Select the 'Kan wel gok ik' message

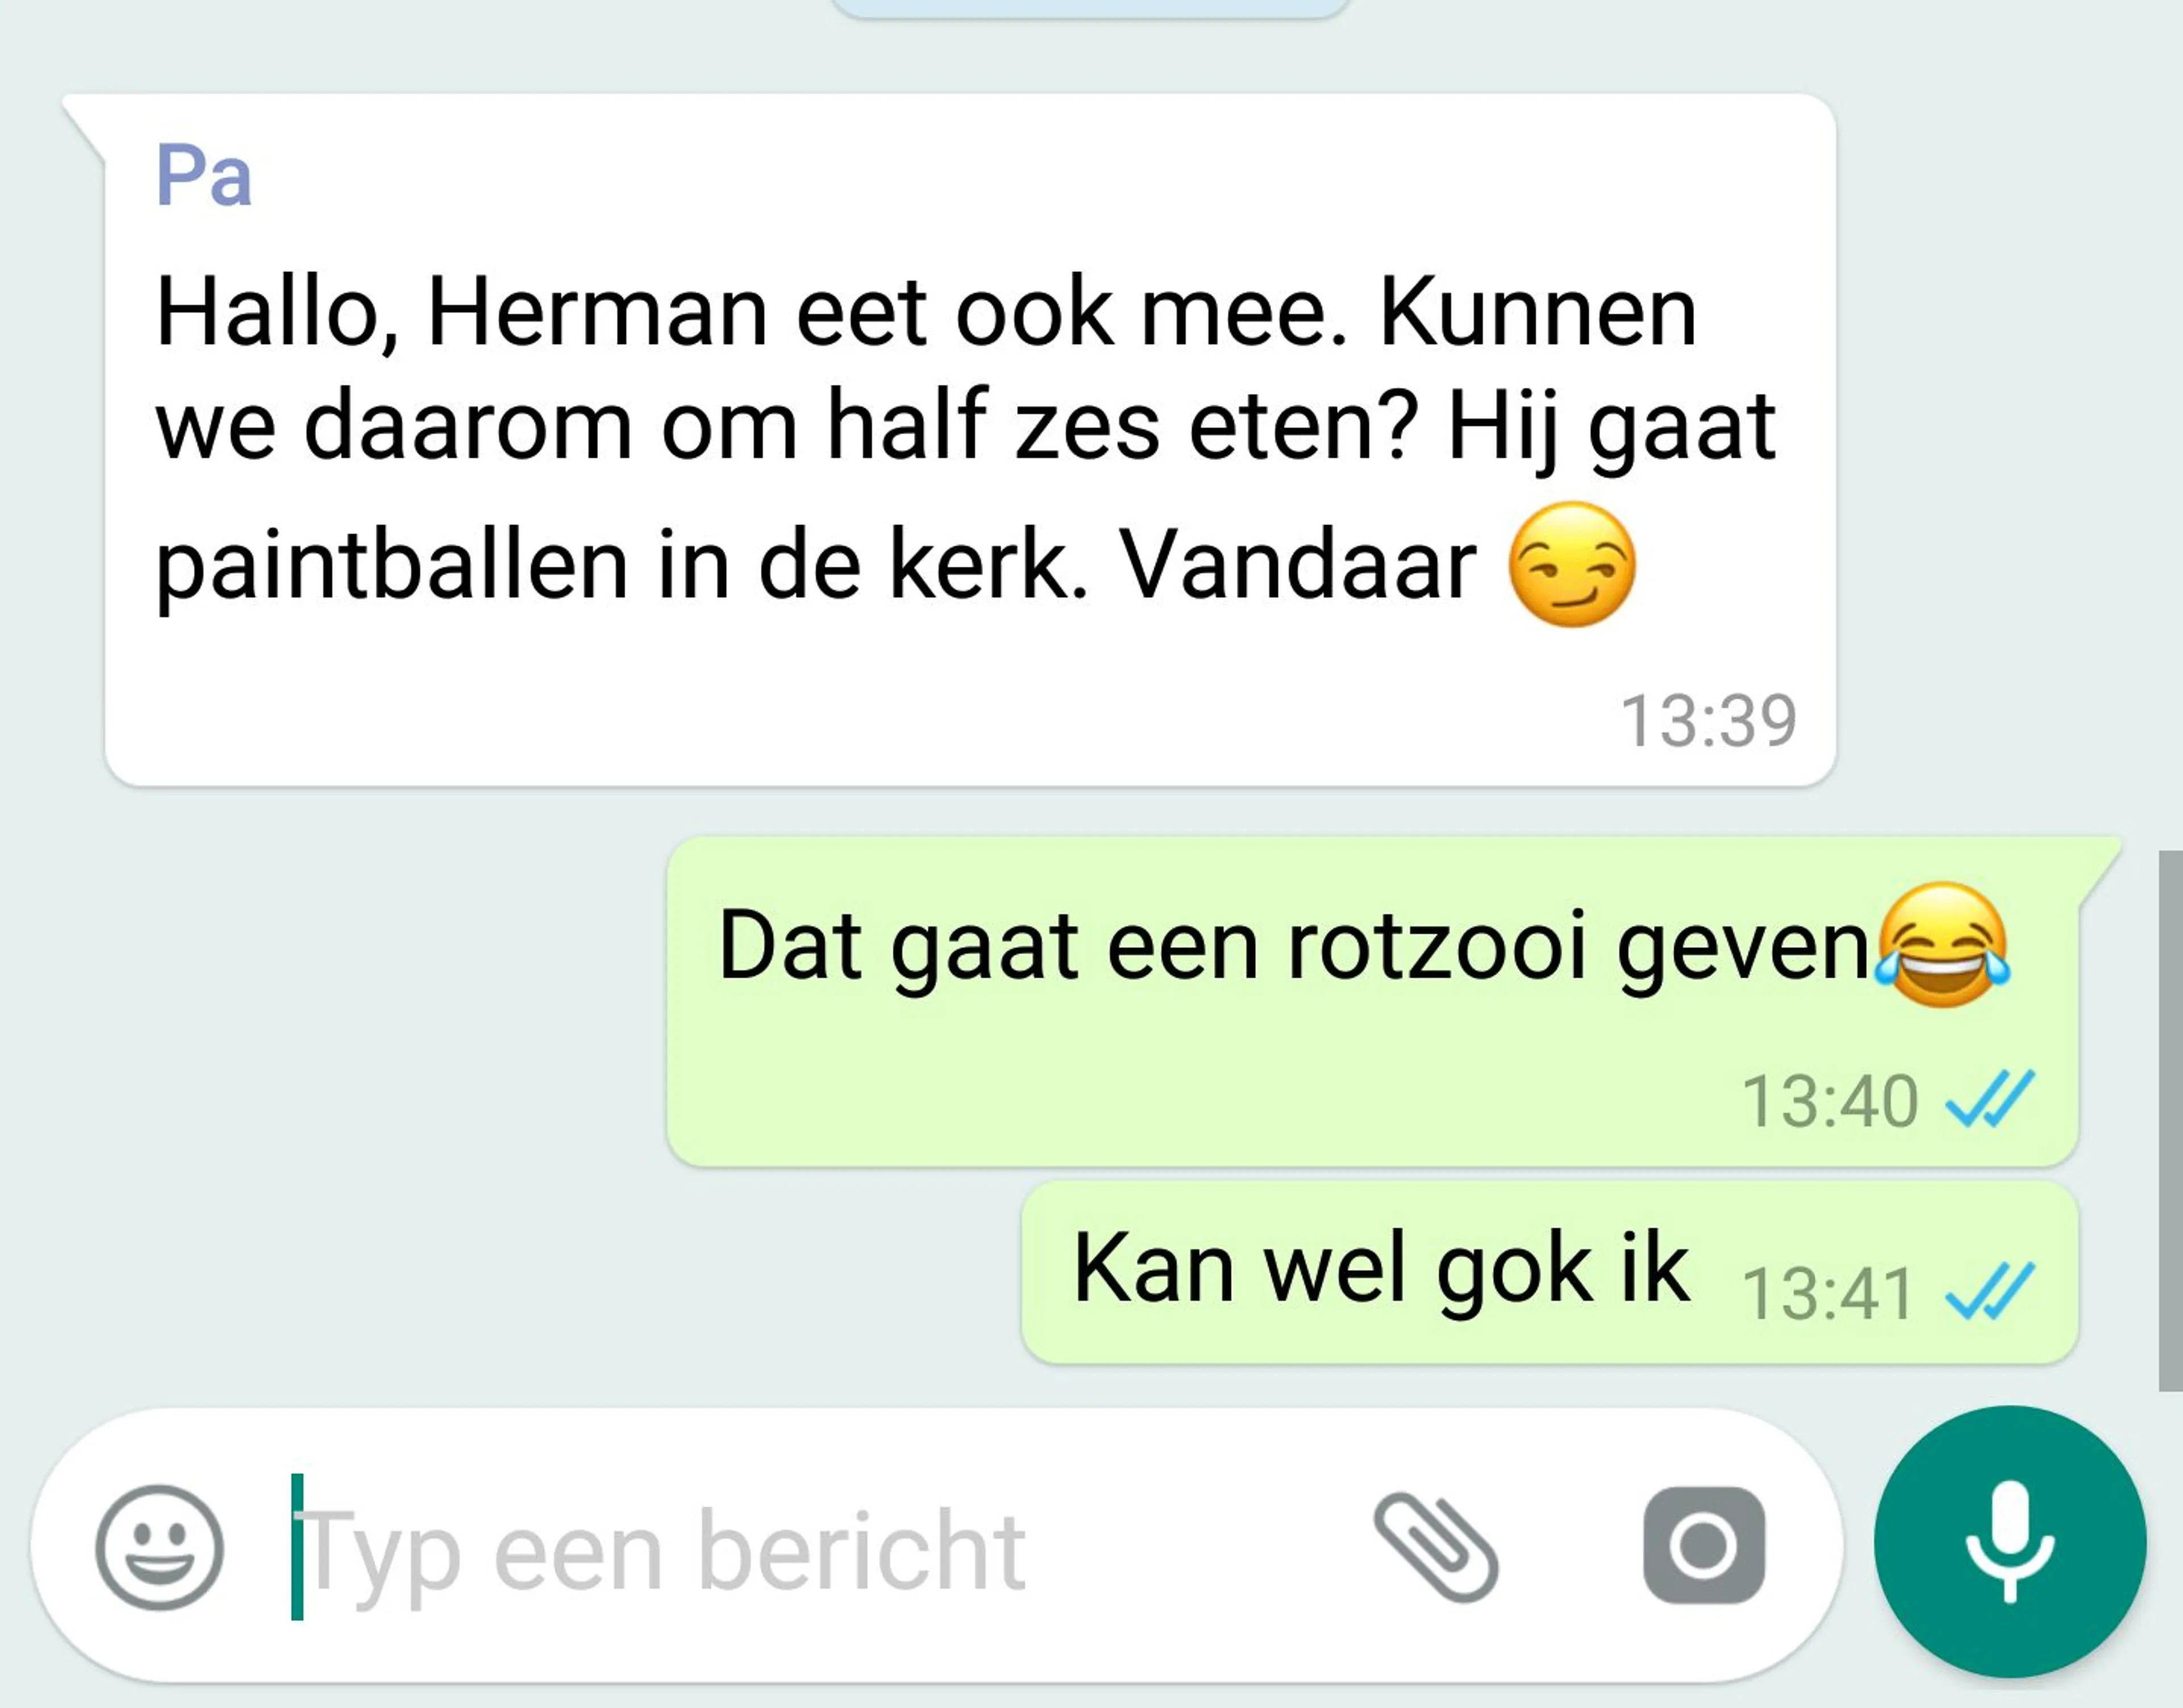[x=1550, y=1272]
